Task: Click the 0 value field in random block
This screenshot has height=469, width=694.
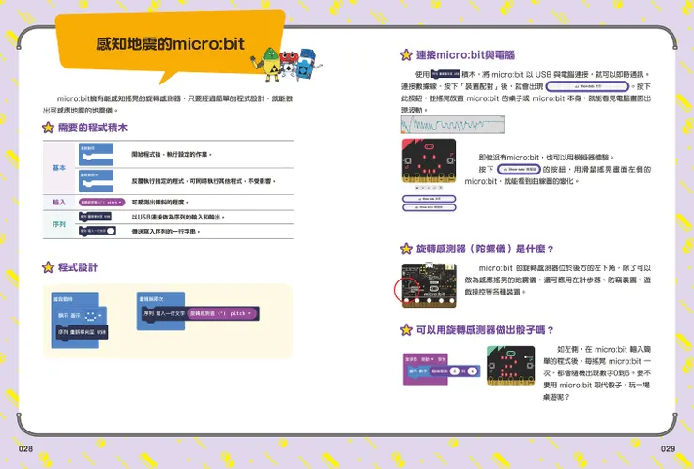Action: coord(455,371)
